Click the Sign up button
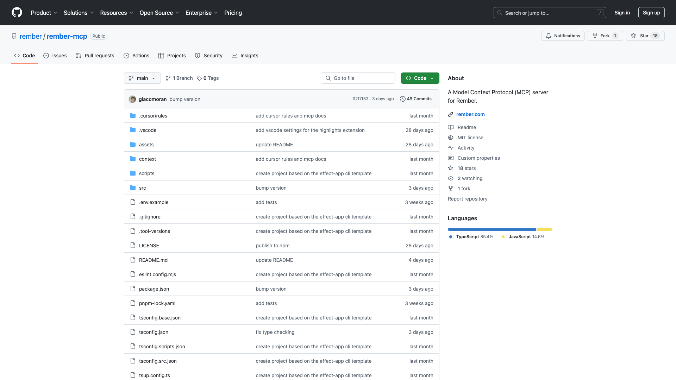Image resolution: width=676 pixels, height=380 pixels. click(x=651, y=13)
